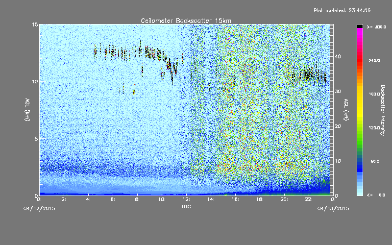The height and width of the screenshot is (245, 392).
Task: Click the high cloud cluster near 22:00 UTC
Action: pyautogui.click(x=307, y=74)
